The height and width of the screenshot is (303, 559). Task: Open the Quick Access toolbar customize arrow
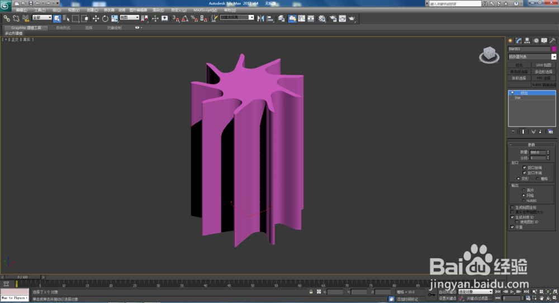(58, 3)
